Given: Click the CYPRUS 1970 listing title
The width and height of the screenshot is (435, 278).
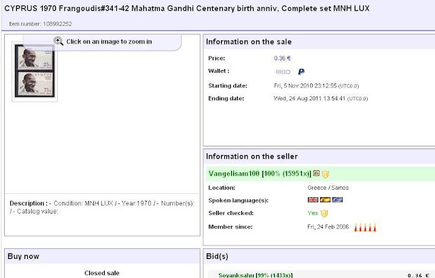Looking at the screenshot, I should pyautogui.click(x=187, y=8).
